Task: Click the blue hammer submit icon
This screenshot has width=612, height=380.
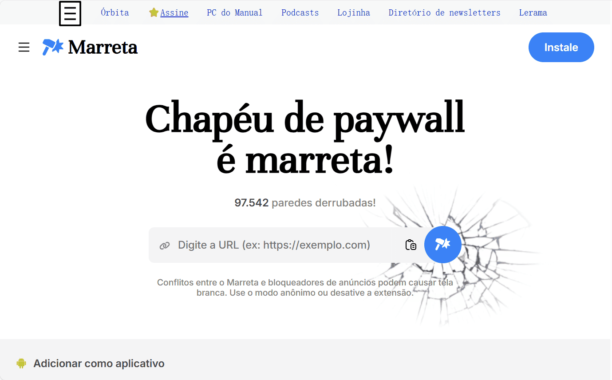Action: pos(442,245)
